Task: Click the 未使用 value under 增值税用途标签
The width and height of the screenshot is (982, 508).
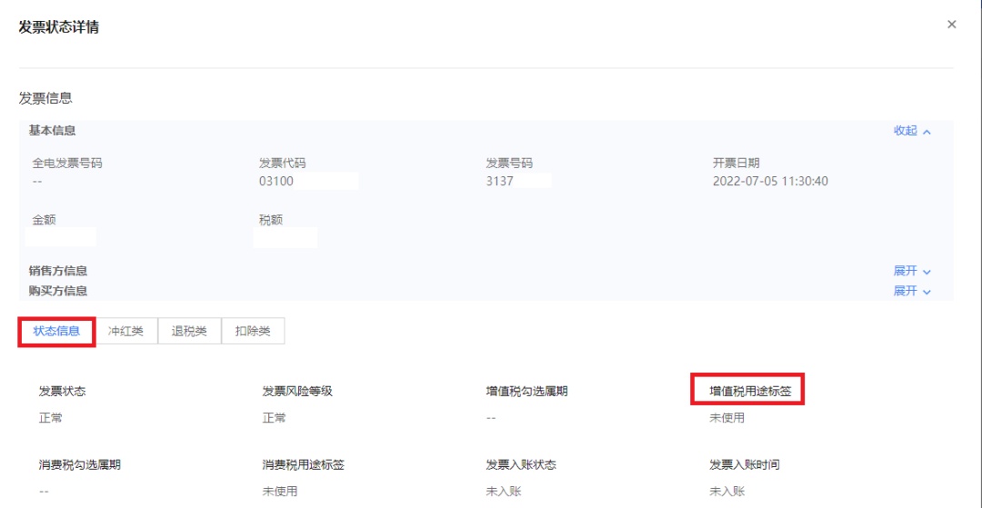Action: point(727,417)
